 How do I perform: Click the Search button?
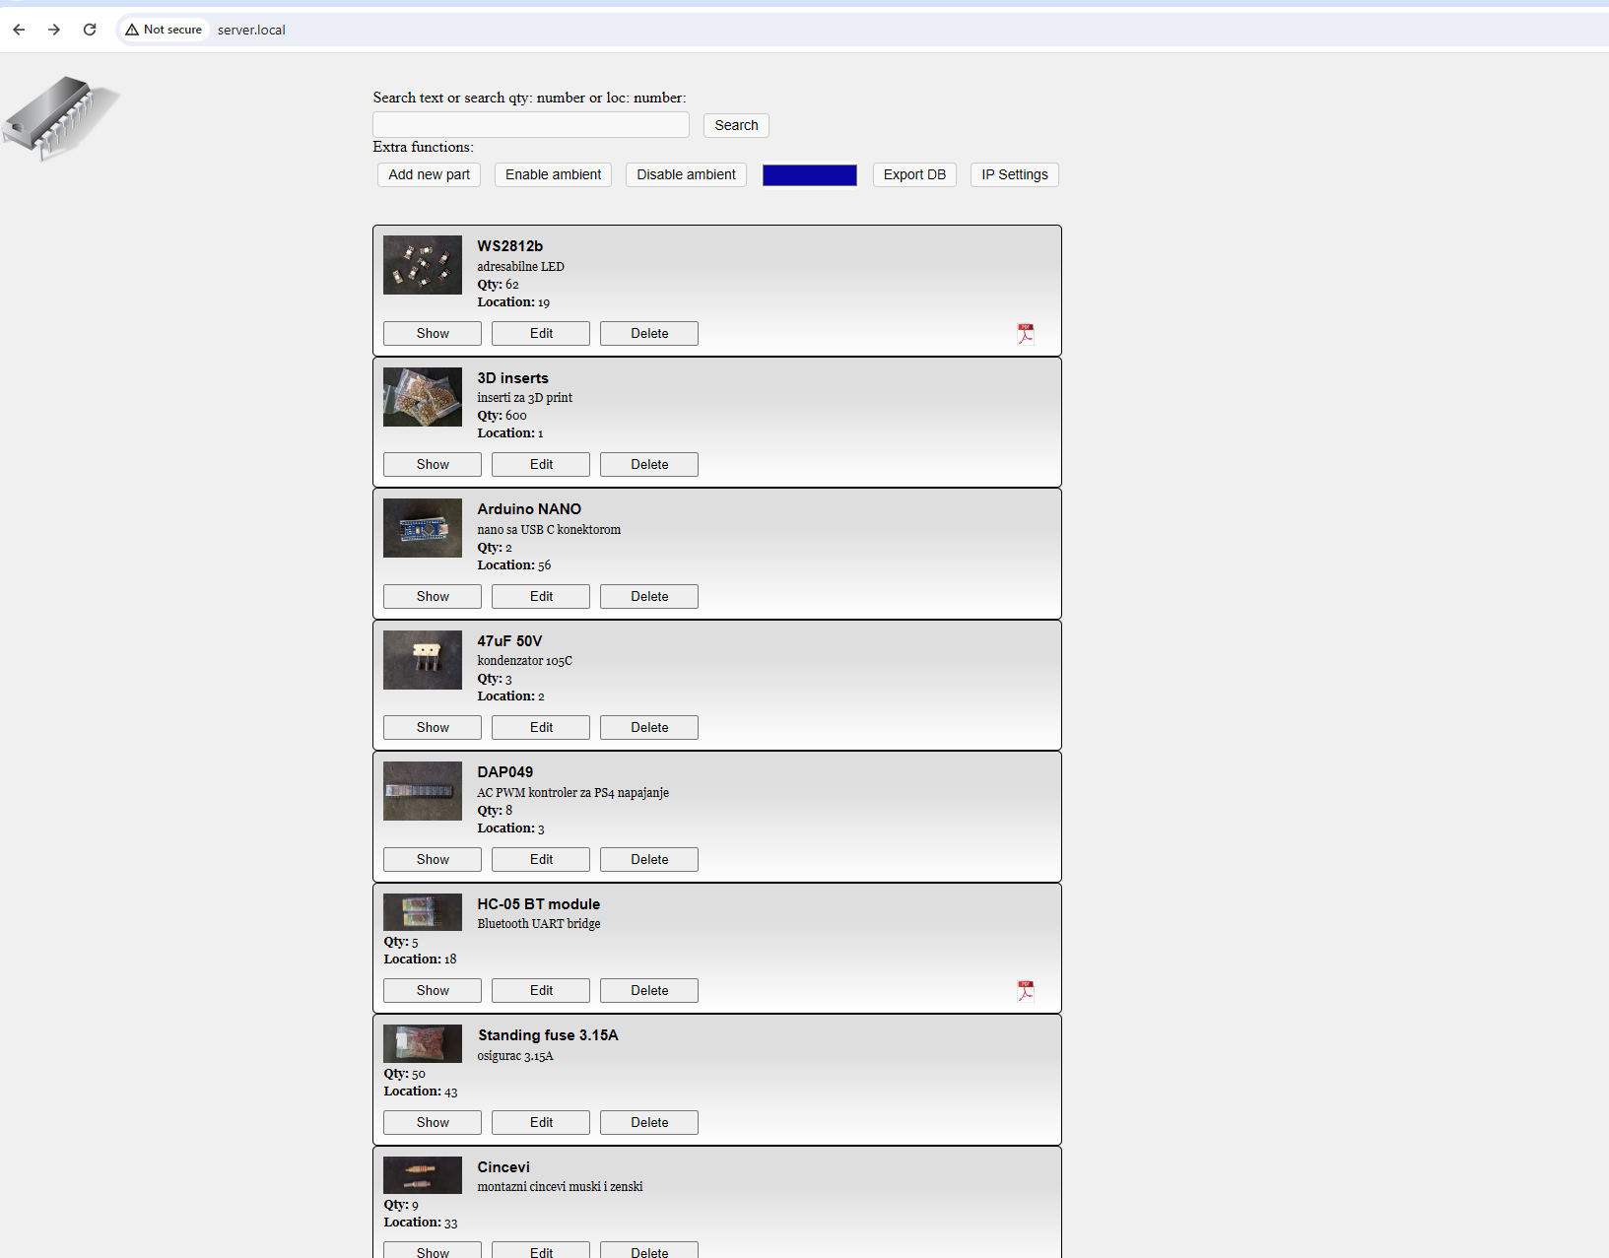click(x=736, y=125)
